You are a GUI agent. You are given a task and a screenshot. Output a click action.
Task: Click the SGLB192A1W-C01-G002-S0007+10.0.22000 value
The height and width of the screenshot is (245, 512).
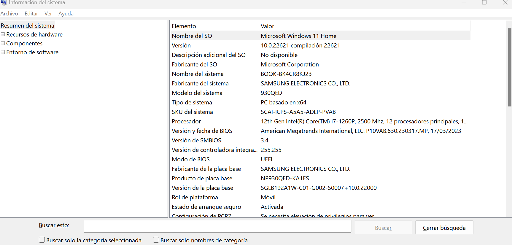(x=319, y=188)
